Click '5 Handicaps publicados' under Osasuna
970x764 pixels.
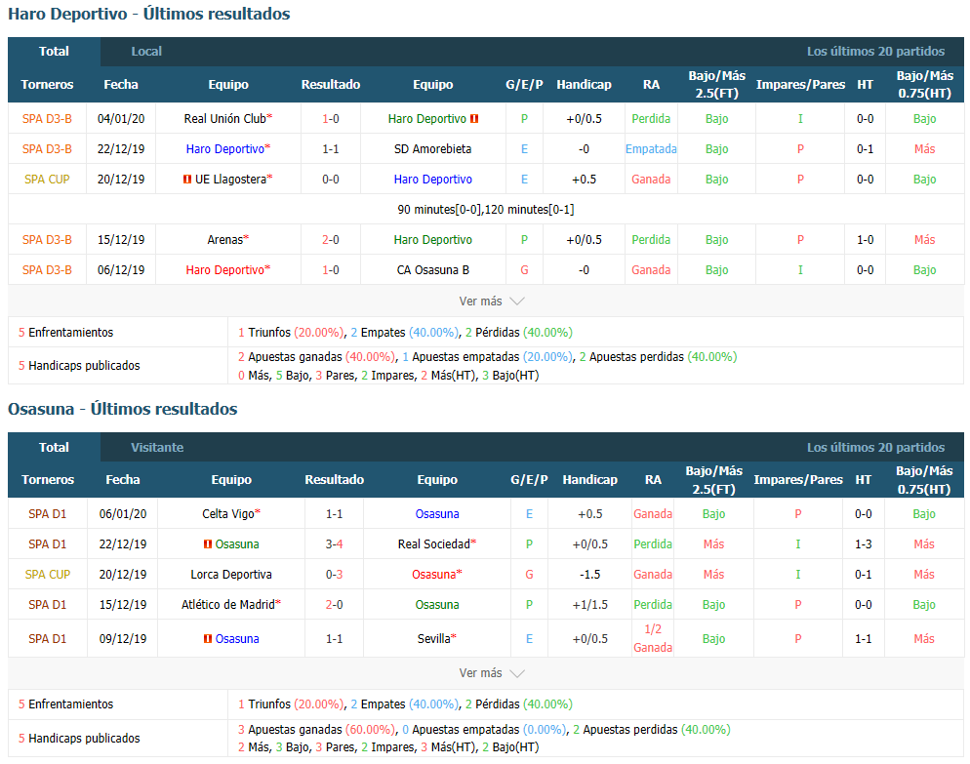pos(79,739)
